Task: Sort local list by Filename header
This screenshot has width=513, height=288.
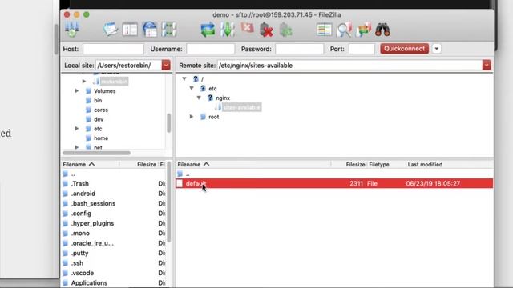Action: pos(91,164)
